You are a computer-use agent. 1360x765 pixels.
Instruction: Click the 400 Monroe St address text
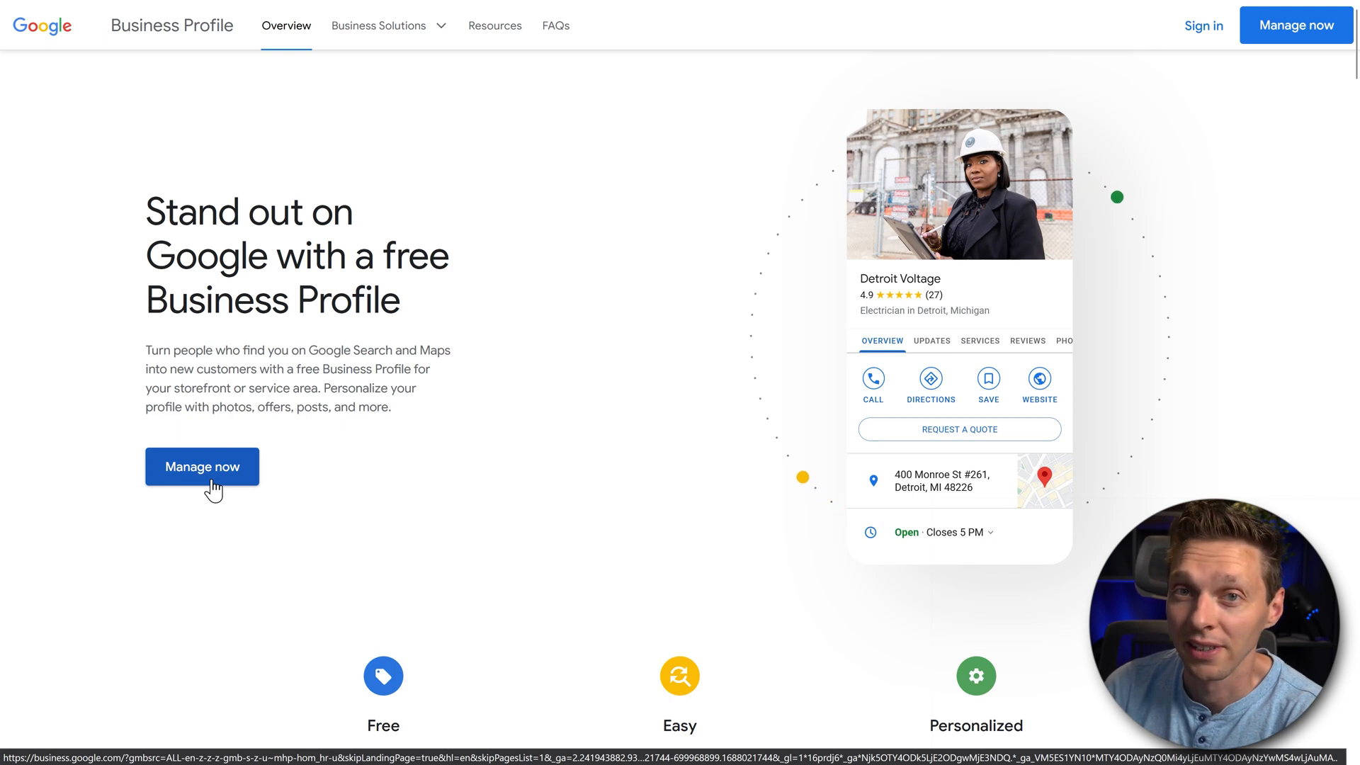pyautogui.click(x=942, y=481)
